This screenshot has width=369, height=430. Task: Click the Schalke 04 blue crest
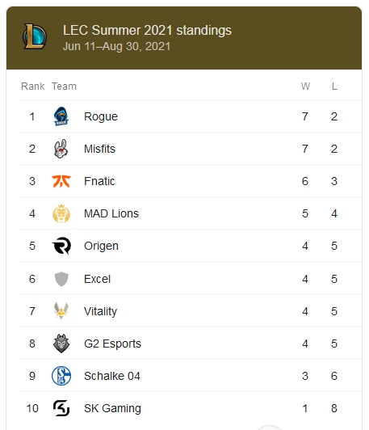[x=61, y=376]
